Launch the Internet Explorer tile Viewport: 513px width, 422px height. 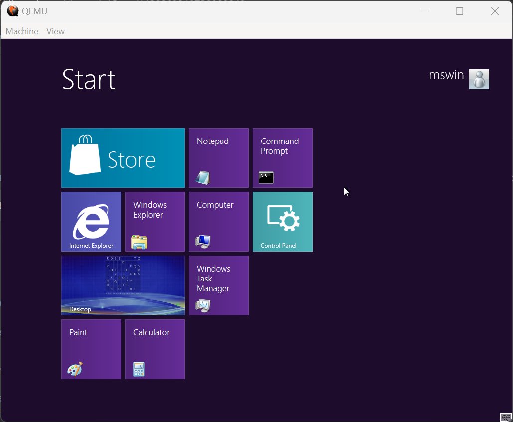click(x=91, y=222)
